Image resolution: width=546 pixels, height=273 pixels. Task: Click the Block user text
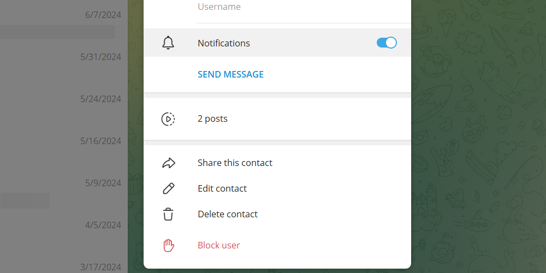click(x=218, y=245)
